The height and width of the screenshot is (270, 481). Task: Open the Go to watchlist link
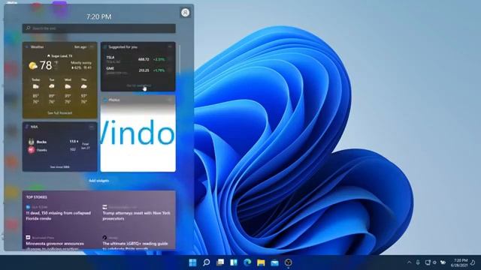coord(138,85)
